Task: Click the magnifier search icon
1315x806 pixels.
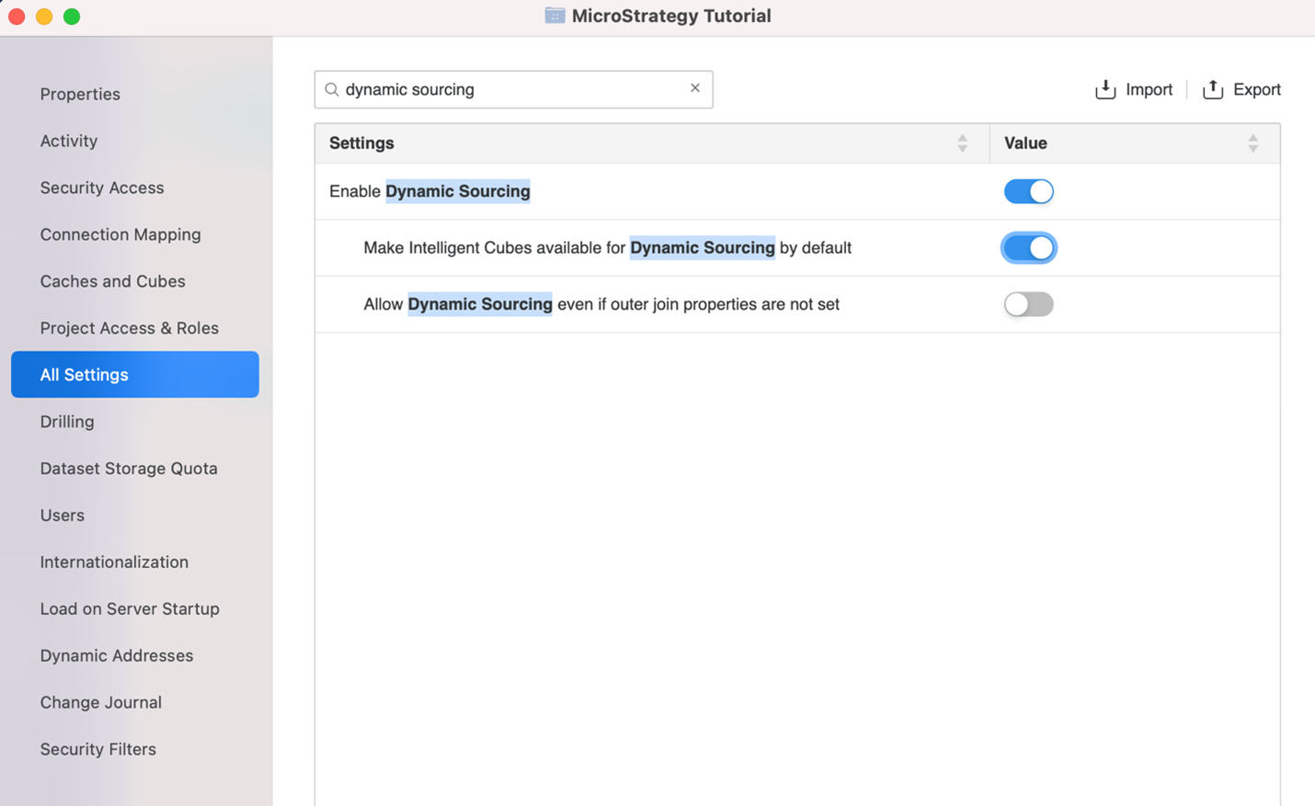Action: pyautogui.click(x=332, y=89)
